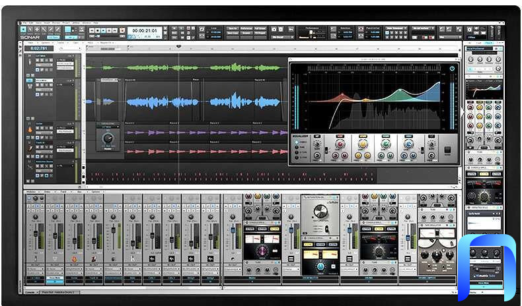Click the purple compressor knob in the console
This screenshot has height=306, width=522.
point(262,250)
